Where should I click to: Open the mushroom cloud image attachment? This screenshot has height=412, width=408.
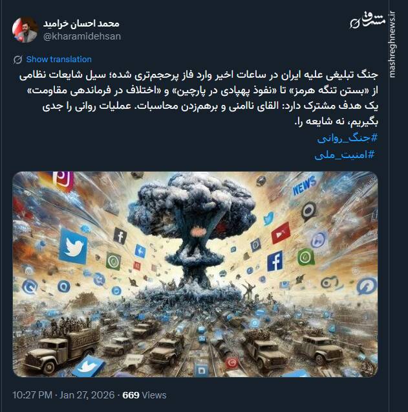coord(195,274)
